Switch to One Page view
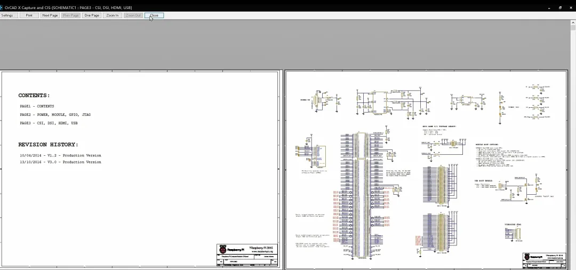Screen dimensions: 576x270 point(92,15)
